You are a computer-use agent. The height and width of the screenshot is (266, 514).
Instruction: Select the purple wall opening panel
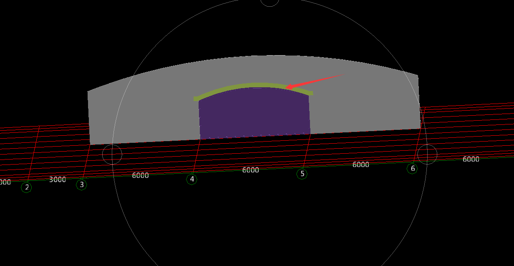click(x=254, y=113)
